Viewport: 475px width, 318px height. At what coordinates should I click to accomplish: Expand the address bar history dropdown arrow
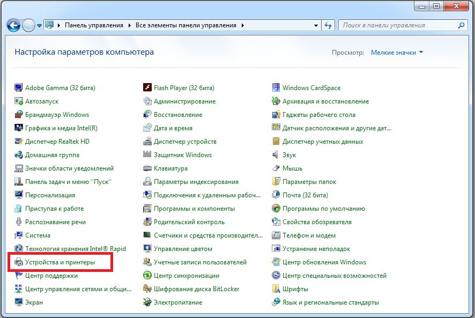tap(316, 25)
